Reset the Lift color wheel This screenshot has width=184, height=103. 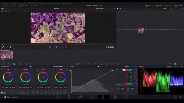[15, 70]
